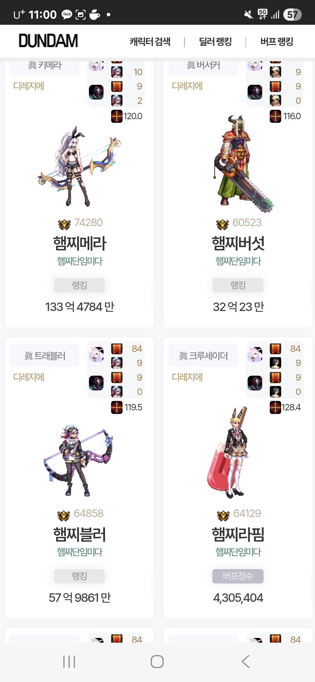Tap the 랭킹 button under 햄찌버섯

238,285
